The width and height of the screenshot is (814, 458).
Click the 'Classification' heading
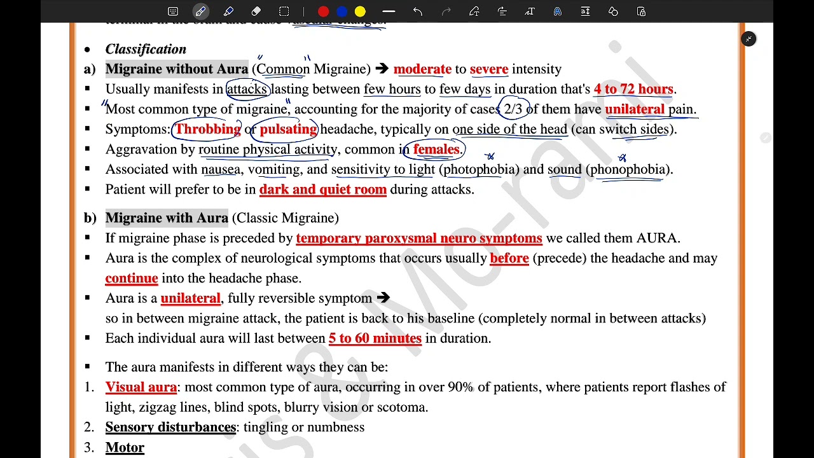[x=146, y=49]
